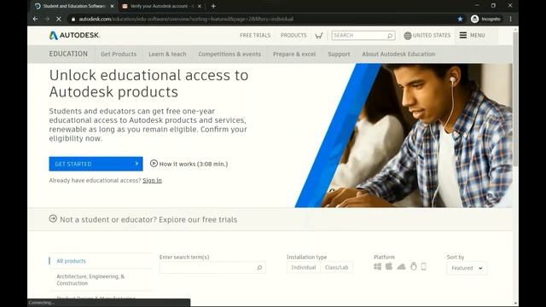Stop loading the page
This screenshot has height=307, width=546.
pos(59,19)
